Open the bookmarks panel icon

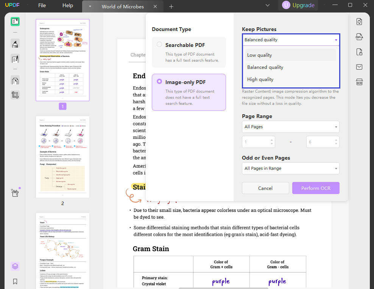click(x=15, y=281)
